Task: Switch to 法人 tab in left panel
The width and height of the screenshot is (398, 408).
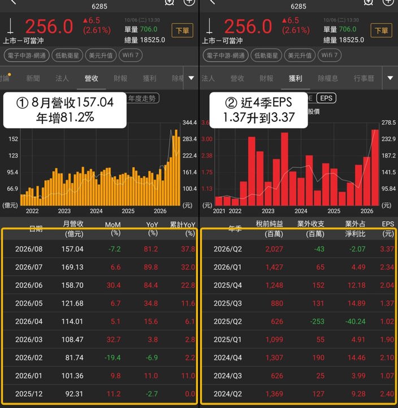Action: coord(62,78)
